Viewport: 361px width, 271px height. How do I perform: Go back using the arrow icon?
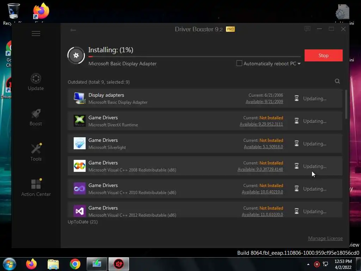point(73,30)
